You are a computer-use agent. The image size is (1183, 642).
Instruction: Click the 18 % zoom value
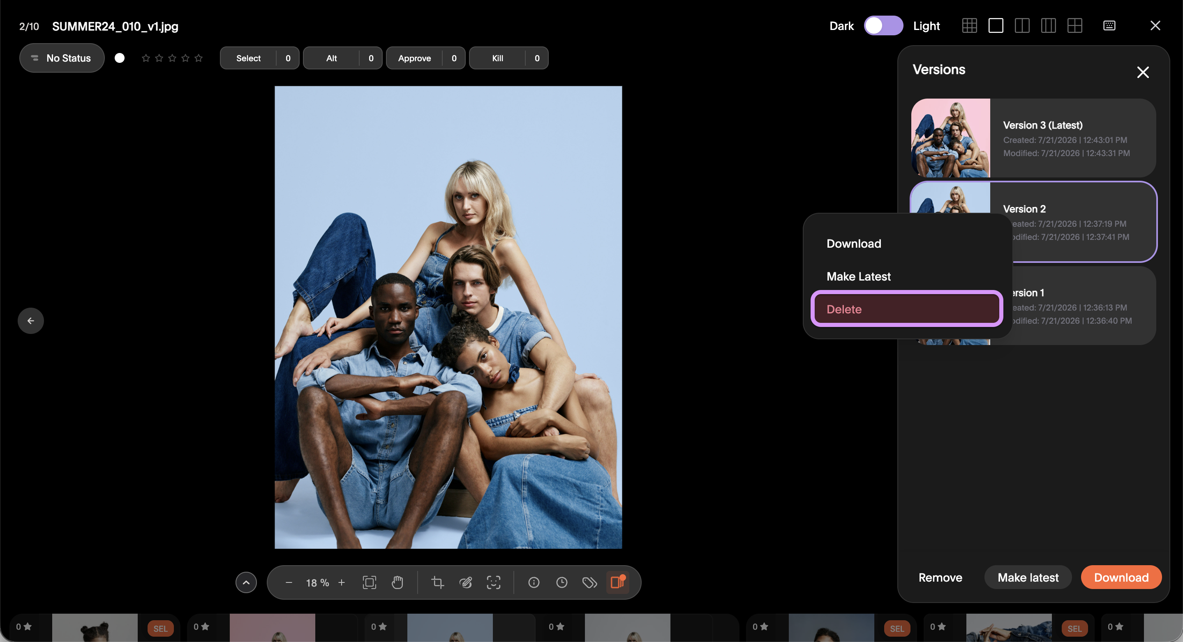[317, 582]
